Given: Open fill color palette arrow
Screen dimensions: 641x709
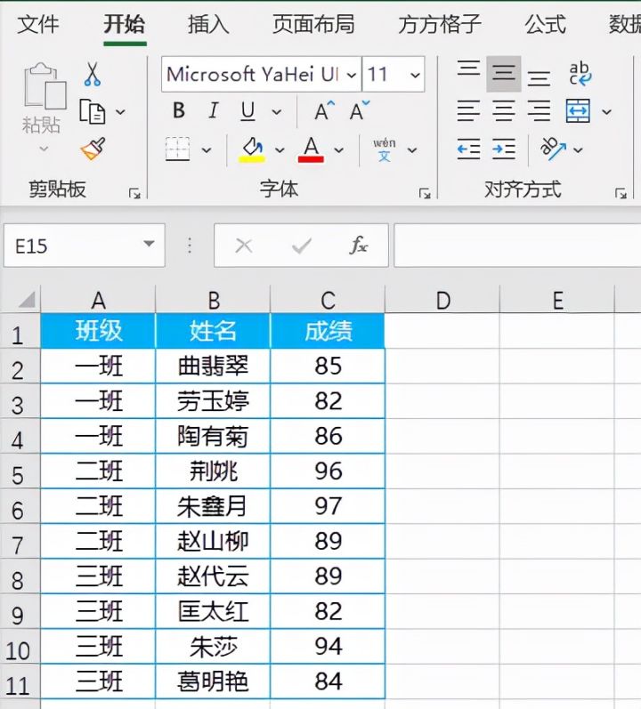Looking at the screenshot, I should tap(280, 150).
